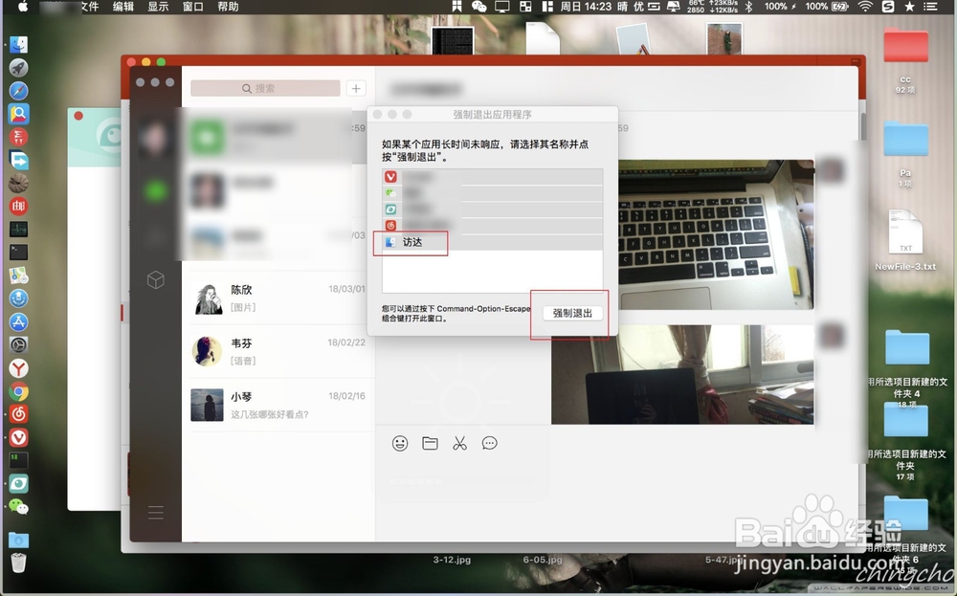Open the Apple menu
Viewport: 957px width, 596px height.
(23, 7)
